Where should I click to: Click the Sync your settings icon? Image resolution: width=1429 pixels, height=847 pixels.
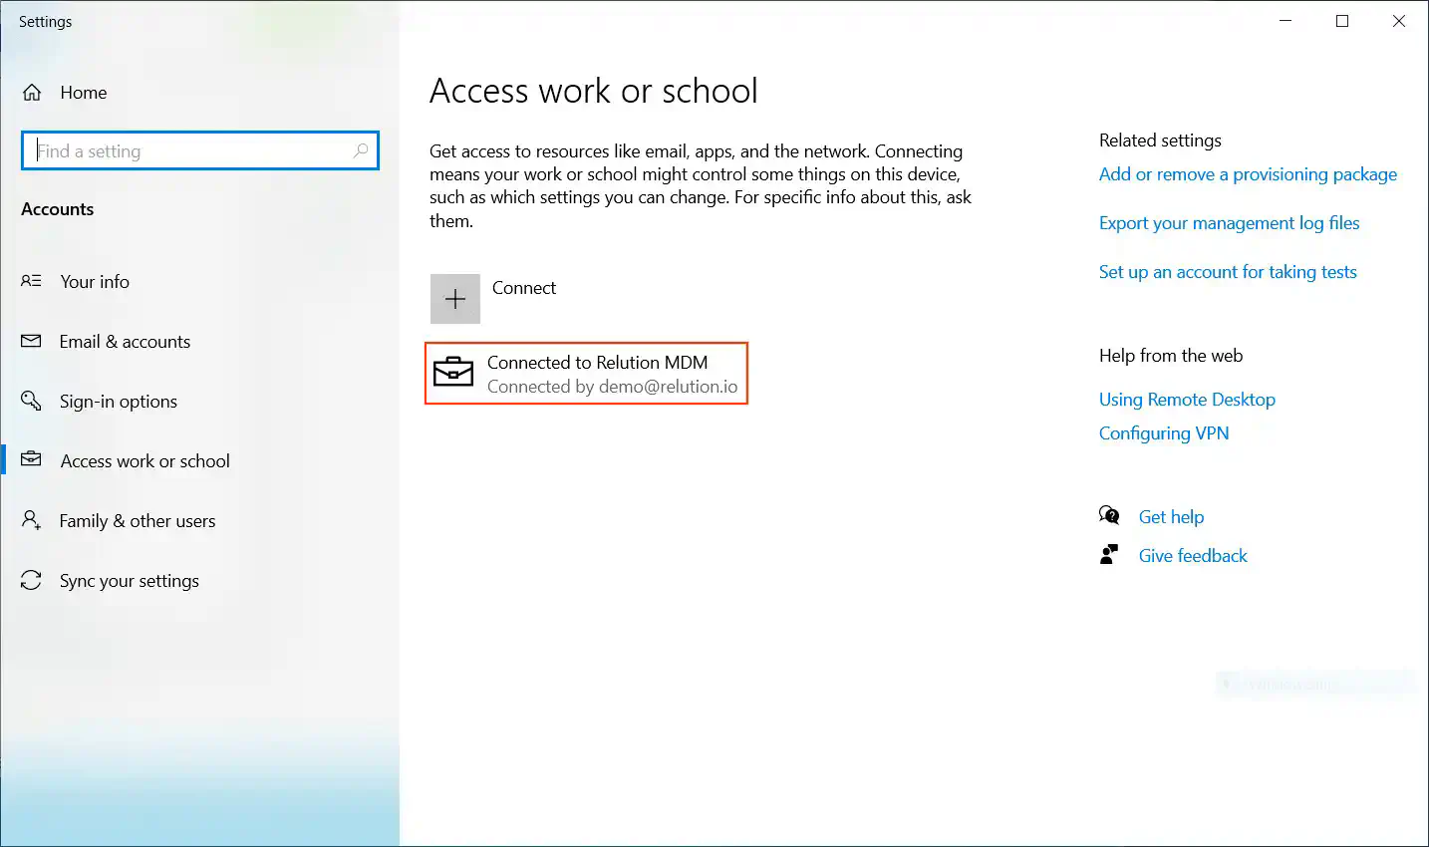tap(32, 580)
